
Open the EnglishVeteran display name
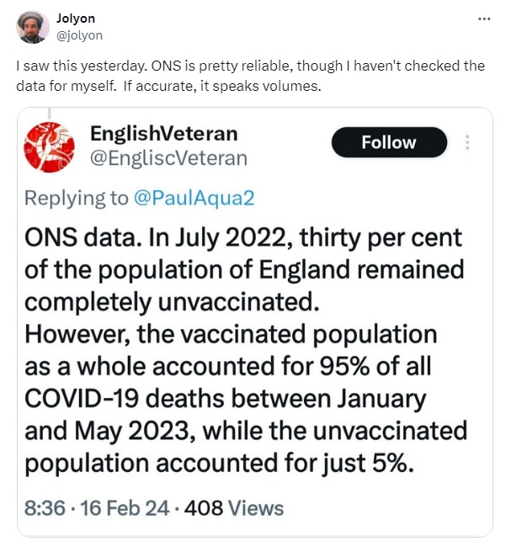tap(164, 134)
